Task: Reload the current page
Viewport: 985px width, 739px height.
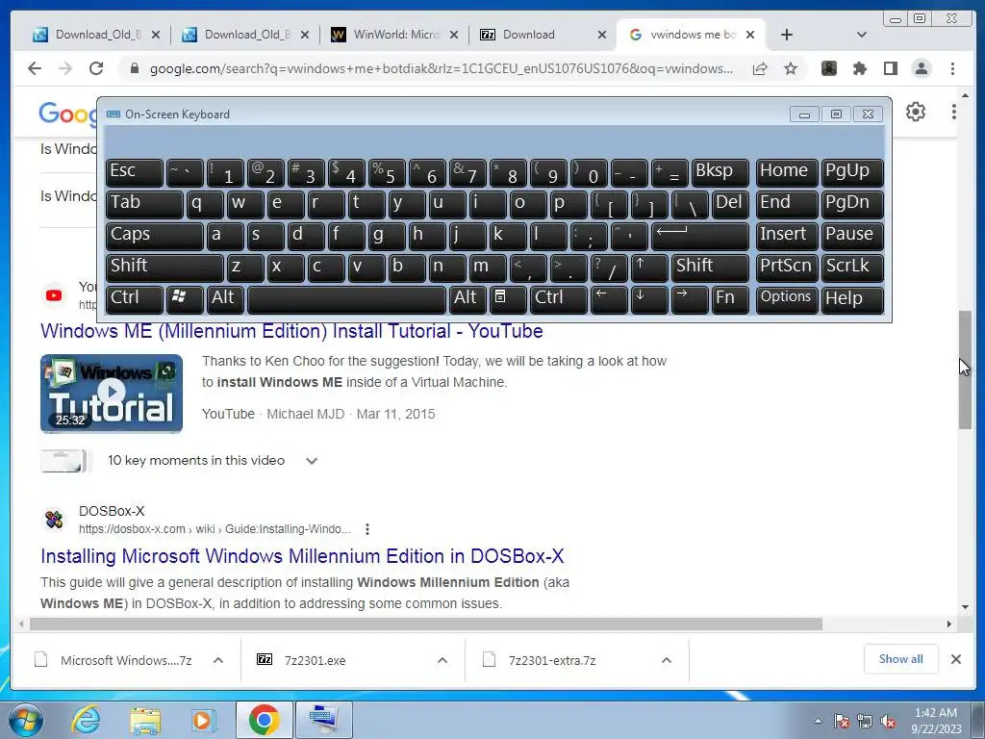Action: pyautogui.click(x=95, y=68)
